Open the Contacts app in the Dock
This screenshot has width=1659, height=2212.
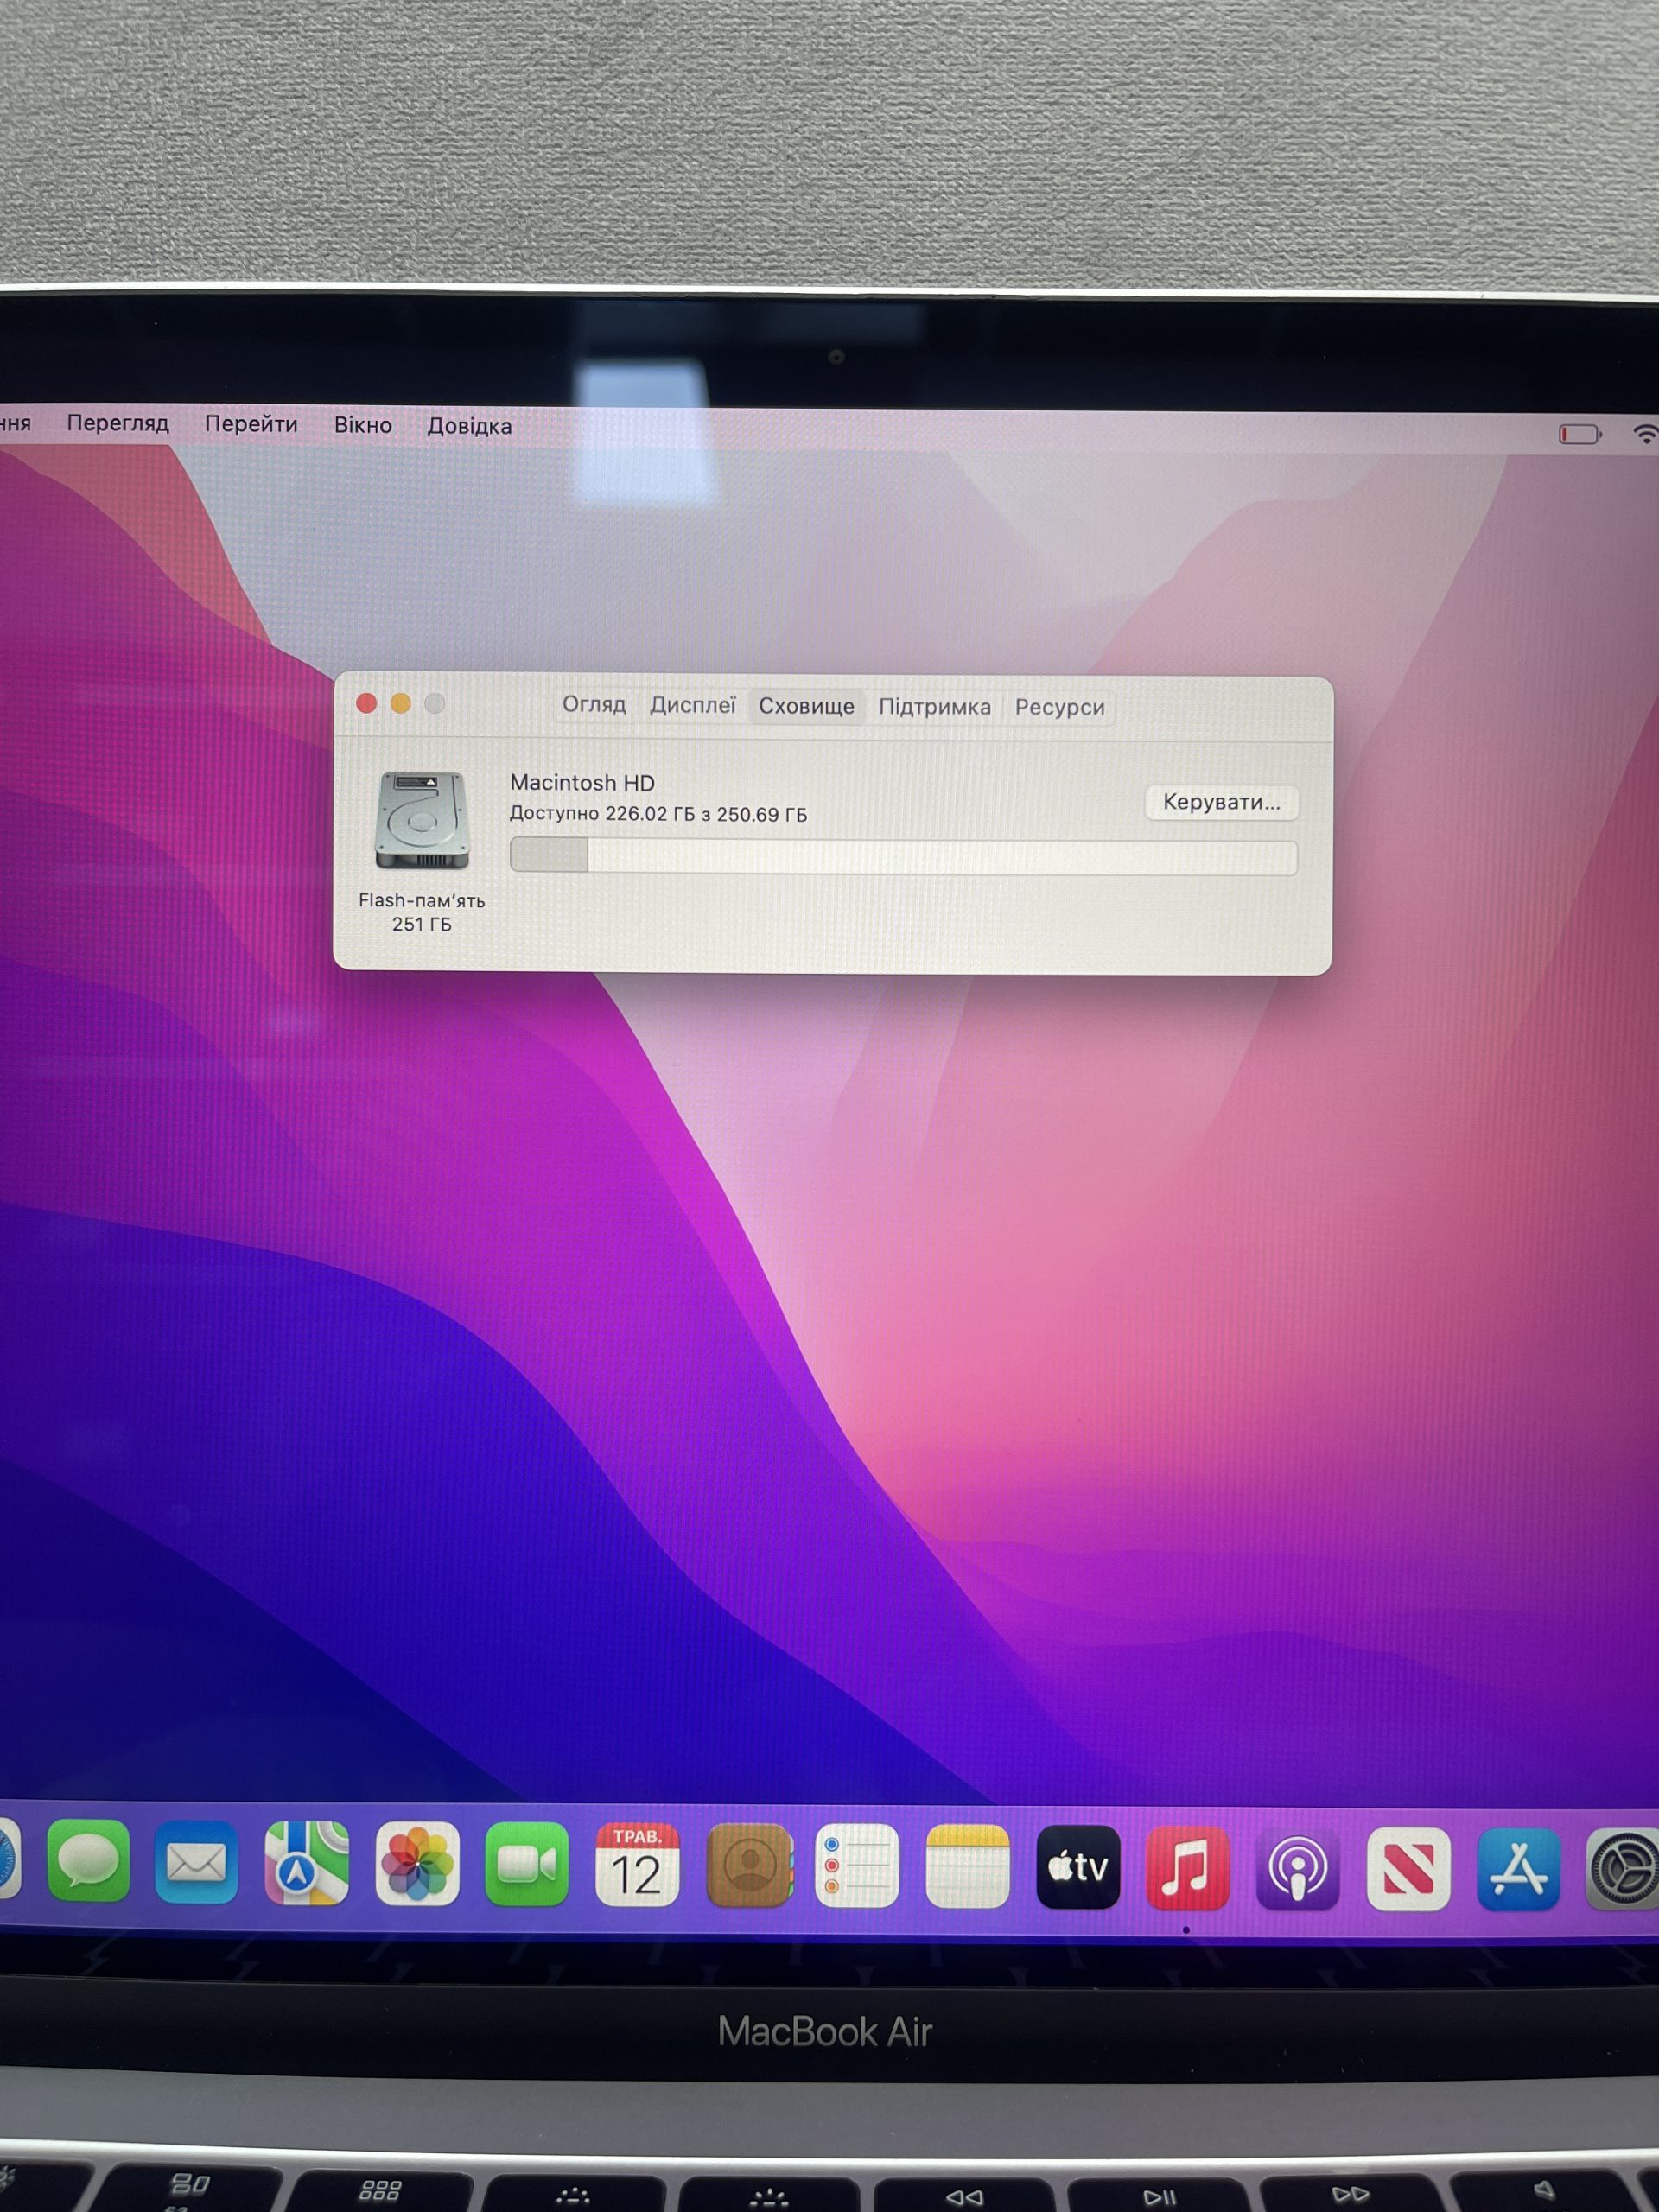[749, 1866]
